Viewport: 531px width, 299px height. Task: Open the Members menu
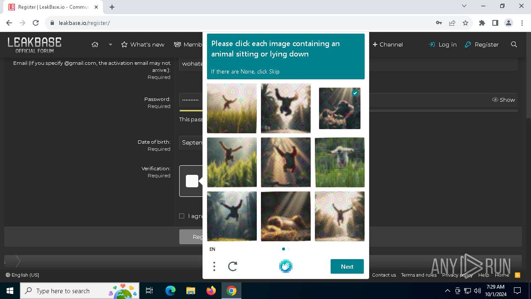coord(188,44)
